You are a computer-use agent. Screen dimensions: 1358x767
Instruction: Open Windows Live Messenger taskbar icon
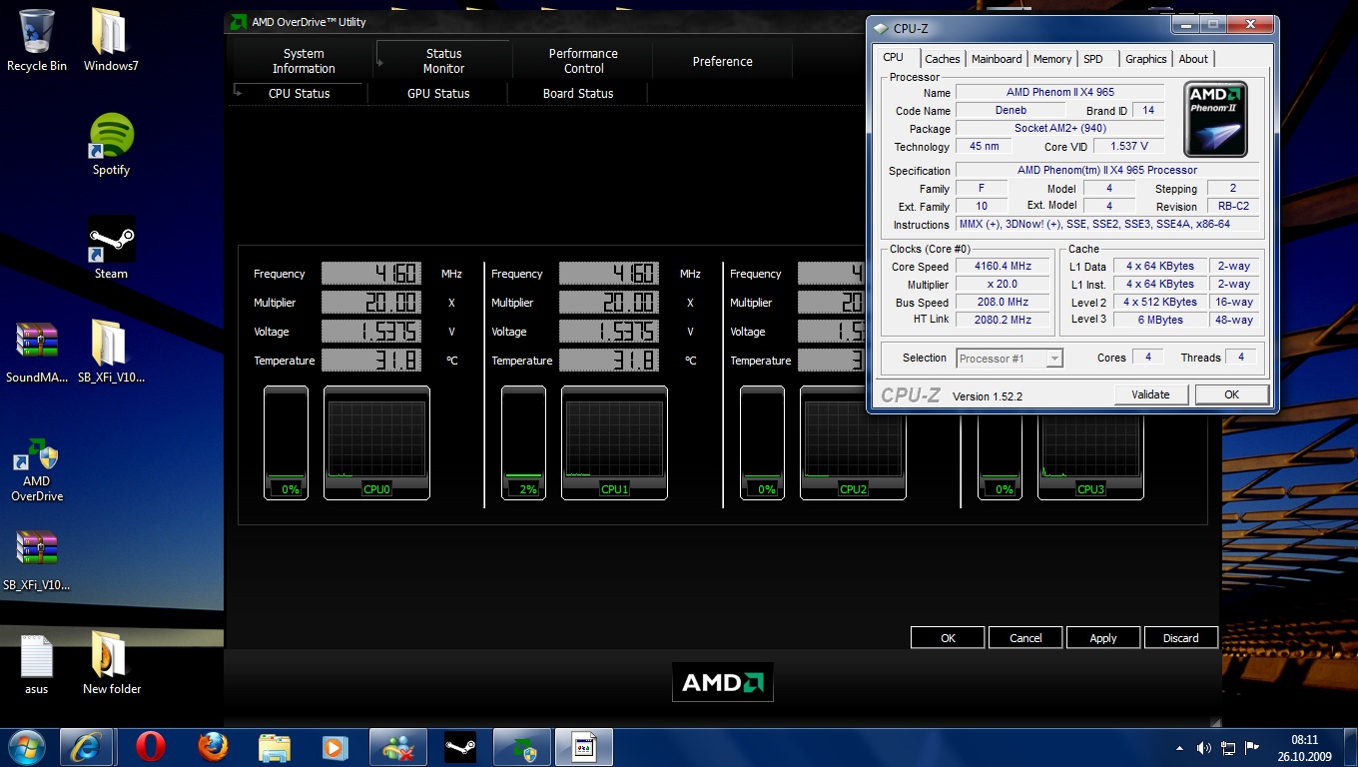tap(398, 747)
